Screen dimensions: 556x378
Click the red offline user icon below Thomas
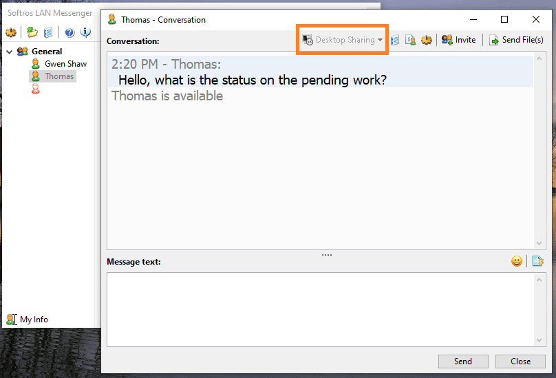click(36, 89)
